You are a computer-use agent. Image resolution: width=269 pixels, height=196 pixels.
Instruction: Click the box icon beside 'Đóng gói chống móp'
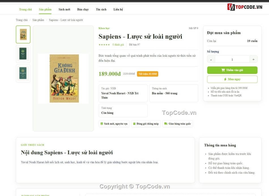point(134,124)
